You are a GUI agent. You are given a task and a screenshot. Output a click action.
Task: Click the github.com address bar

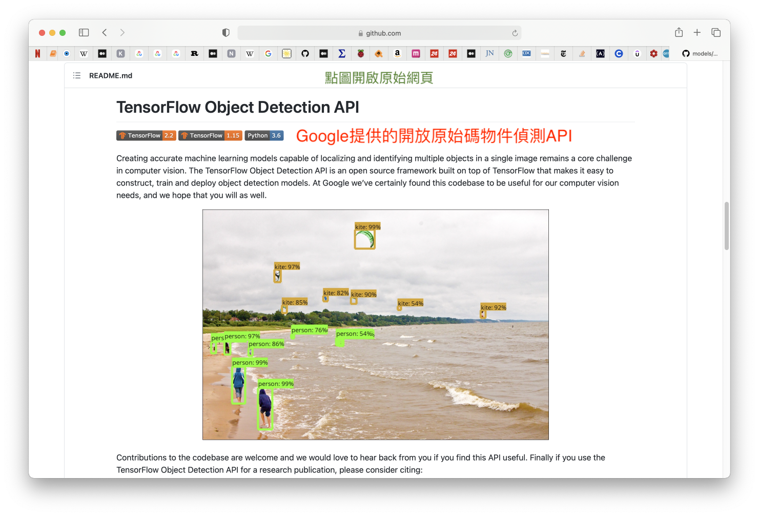(379, 33)
